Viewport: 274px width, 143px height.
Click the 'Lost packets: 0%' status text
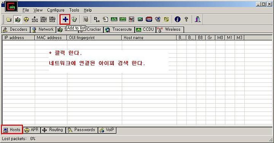tap(19, 139)
